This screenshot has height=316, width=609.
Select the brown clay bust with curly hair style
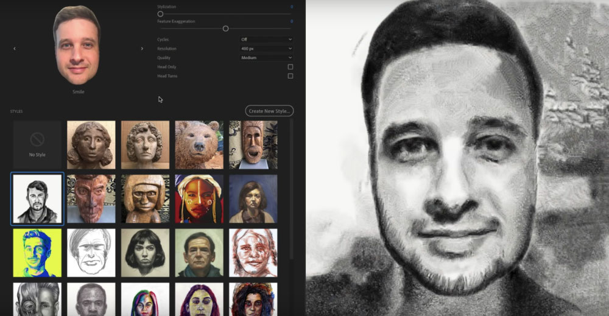tap(91, 145)
